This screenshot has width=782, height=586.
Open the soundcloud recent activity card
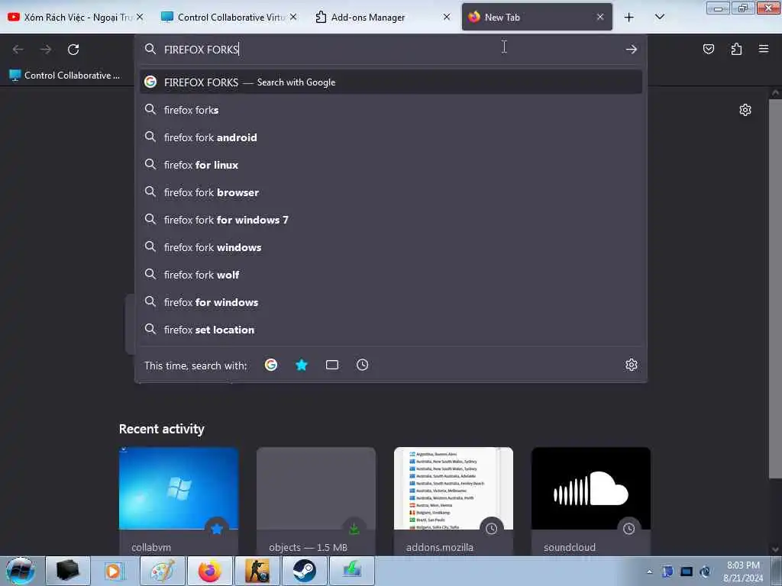pyautogui.click(x=591, y=501)
